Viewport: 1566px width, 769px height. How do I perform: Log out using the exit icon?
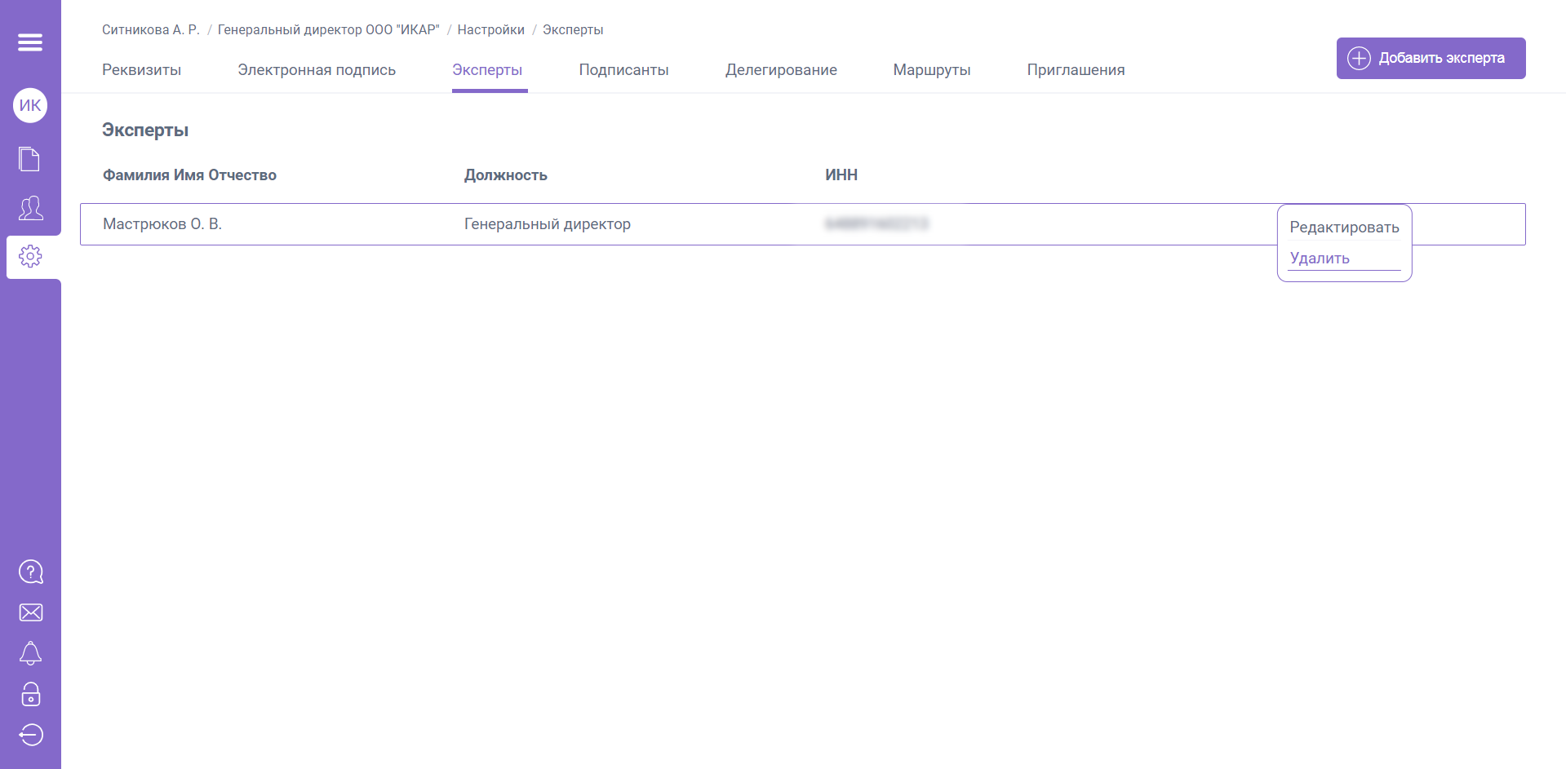(x=30, y=735)
